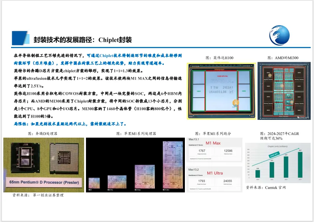Select the caption "图：AMD的MI300"
The width and height of the screenshot is (314, 222).
(283, 58)
